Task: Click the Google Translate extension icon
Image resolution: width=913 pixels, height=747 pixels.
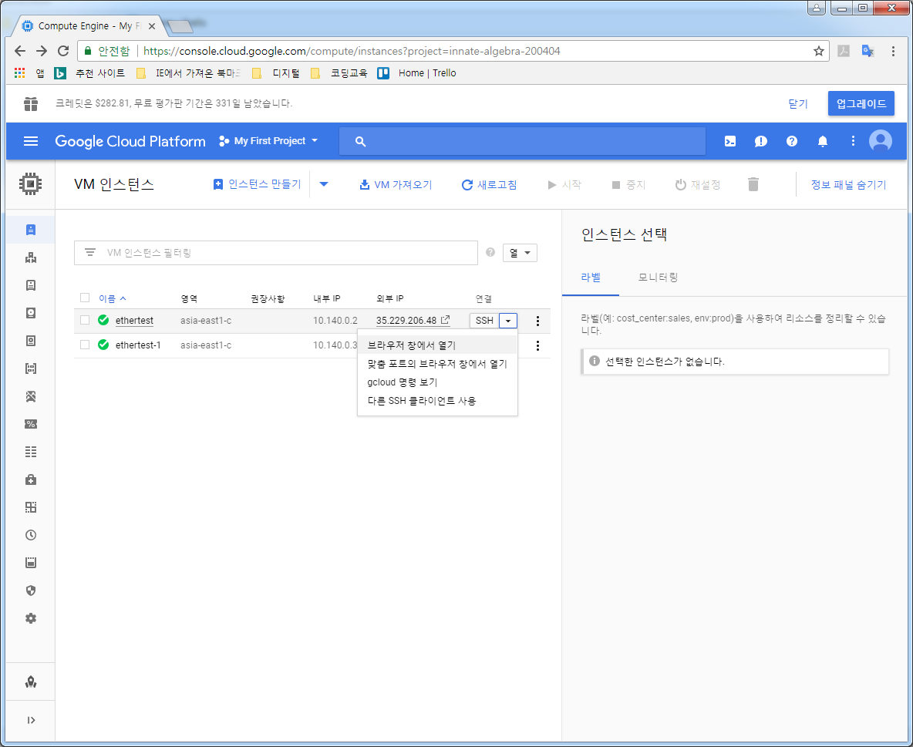Action: pyautogui.click(x=868, y=51)
